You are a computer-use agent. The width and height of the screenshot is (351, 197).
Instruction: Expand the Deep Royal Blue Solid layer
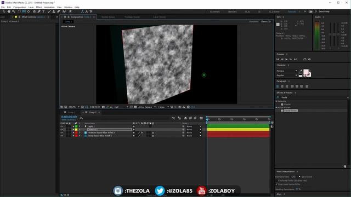73,136
